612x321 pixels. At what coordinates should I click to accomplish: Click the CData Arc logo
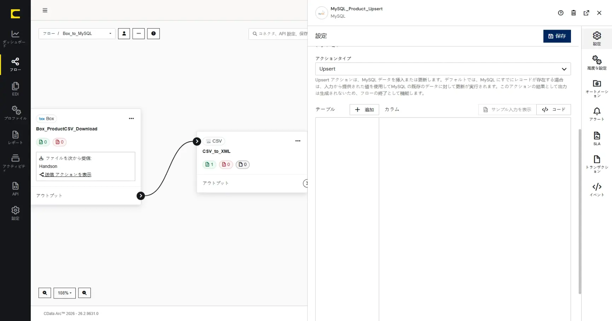(x=15, y=14)
